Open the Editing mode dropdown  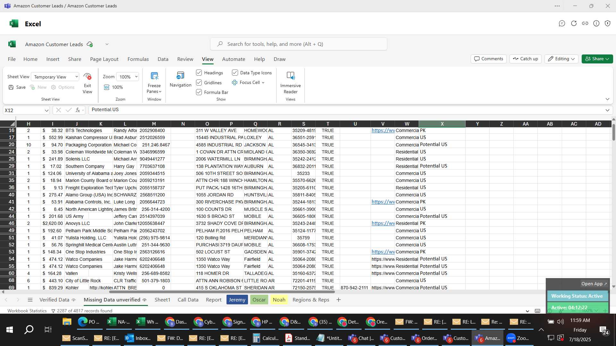pos(561,59)
